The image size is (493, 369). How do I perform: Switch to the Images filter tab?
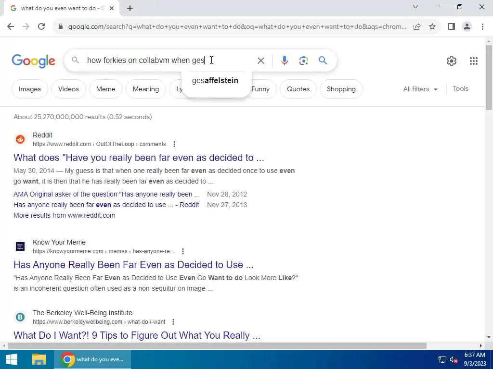29,89
